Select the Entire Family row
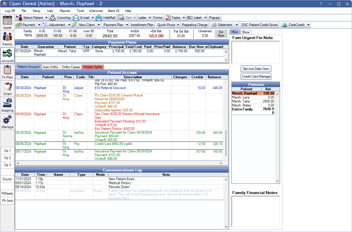Image resolution: width=352 pixels, height=232 pixels. [253, 111]
